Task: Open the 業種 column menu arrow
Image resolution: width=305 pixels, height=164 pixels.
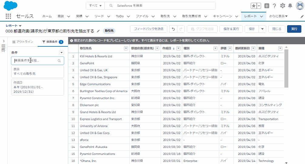Action: pos(280,49)
